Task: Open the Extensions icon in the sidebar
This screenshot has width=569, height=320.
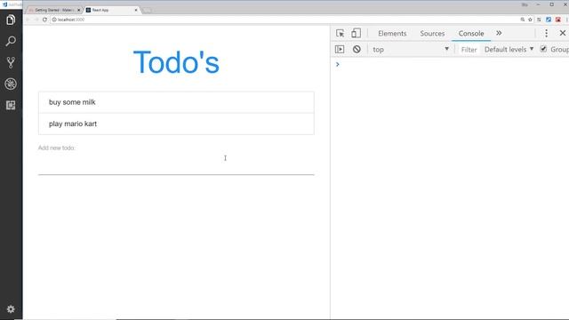Action: [x=11, y=105]
